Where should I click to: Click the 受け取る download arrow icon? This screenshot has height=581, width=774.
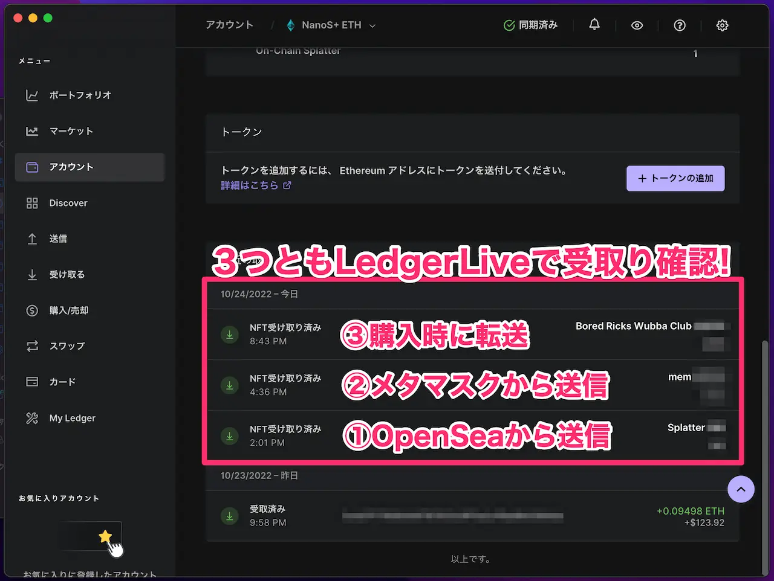(x=32, y=275)
